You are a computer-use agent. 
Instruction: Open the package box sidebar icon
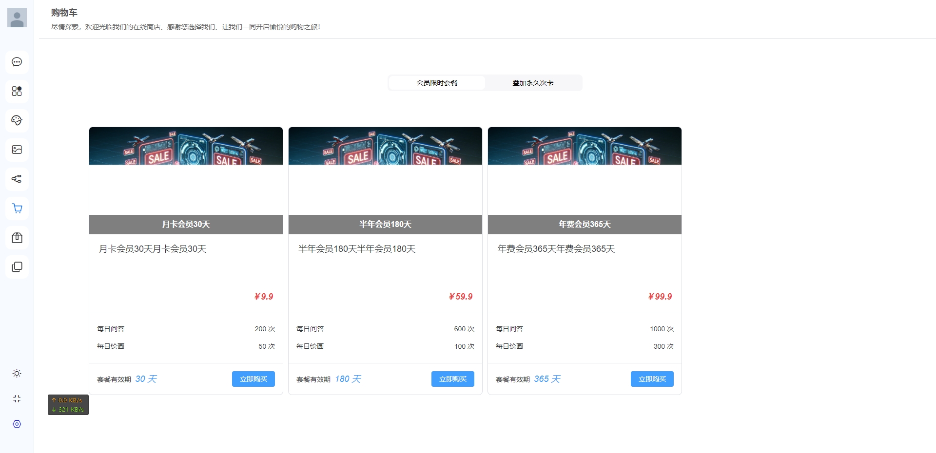coord(17,238)
